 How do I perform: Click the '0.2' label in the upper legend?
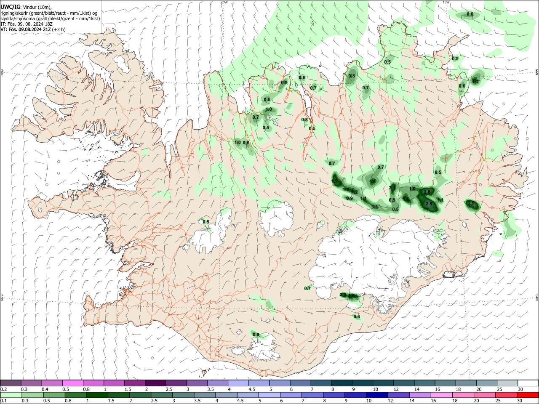click(3, 389)
